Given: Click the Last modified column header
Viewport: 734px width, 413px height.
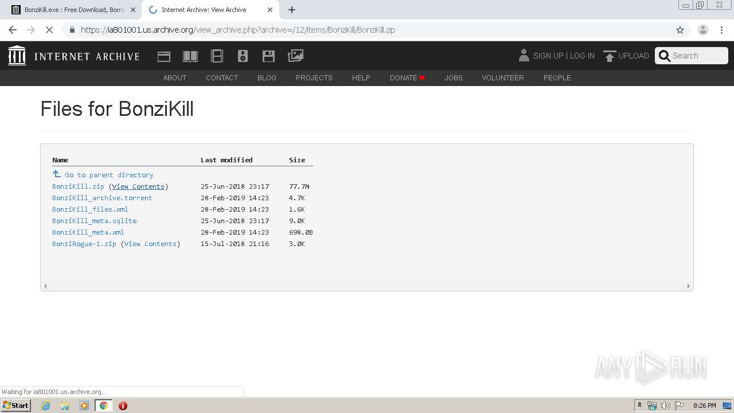Looking at the screenshot, I should [227, 160].
